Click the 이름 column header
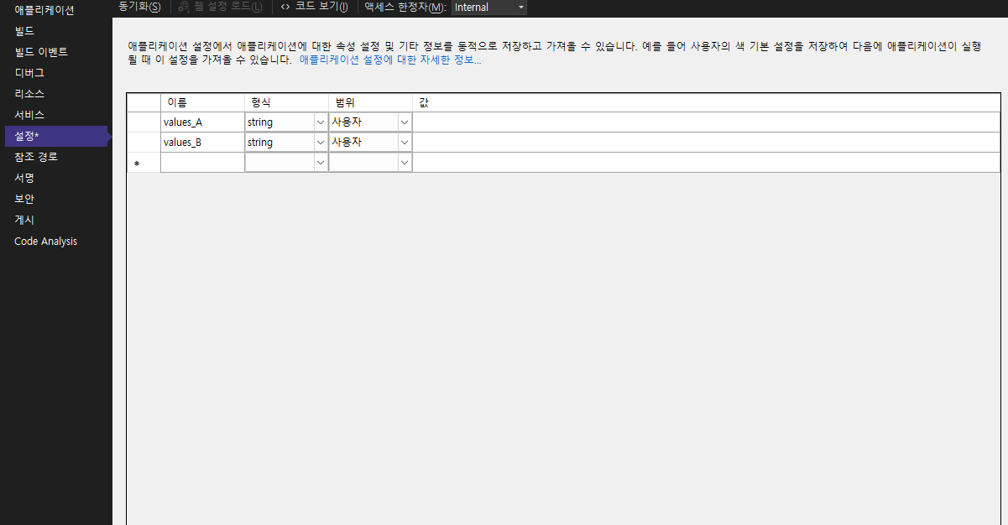Image resolution: width=1008 pixels, height=525 pixels. 202,102
